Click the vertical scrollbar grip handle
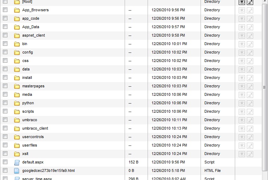Screen dimensions: 268x180 coord(264,87)
